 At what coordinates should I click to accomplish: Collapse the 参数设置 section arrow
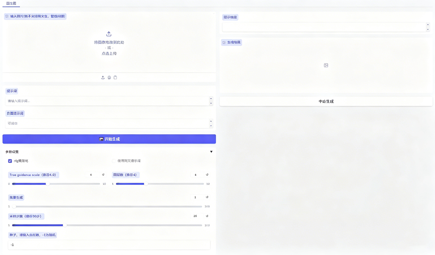click(211, 152)
